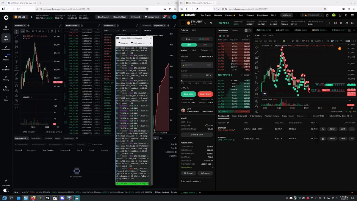Click Add Funds in Bitunix header
This screenshot has height=201, width=357.
287,15
